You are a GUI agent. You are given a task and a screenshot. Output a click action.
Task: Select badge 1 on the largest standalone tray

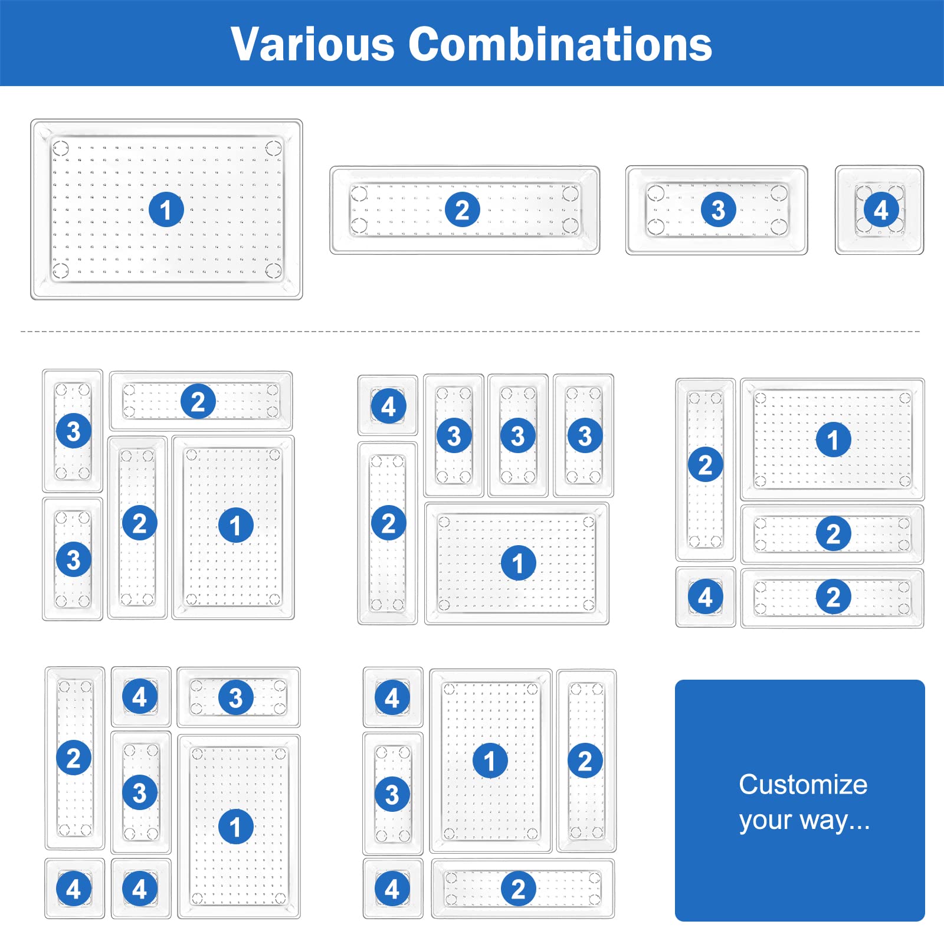click(x=166, y=209)
